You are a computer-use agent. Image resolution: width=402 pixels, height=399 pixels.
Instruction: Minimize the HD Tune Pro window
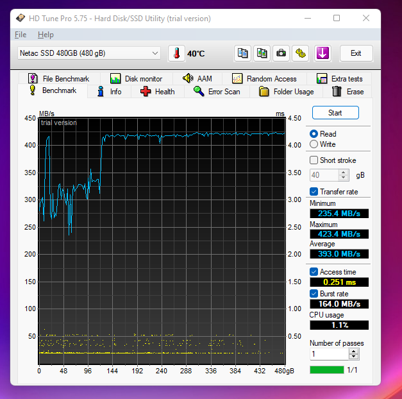point(308,18)
